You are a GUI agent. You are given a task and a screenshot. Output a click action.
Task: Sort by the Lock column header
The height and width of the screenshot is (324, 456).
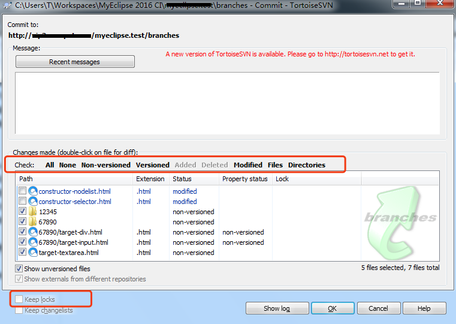pyautogui.click(x=317, y=179)
